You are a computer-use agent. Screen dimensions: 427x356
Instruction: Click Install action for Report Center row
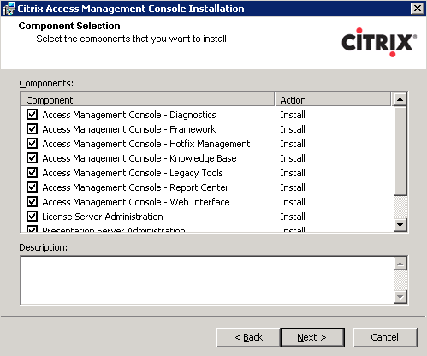click(293, 187)
